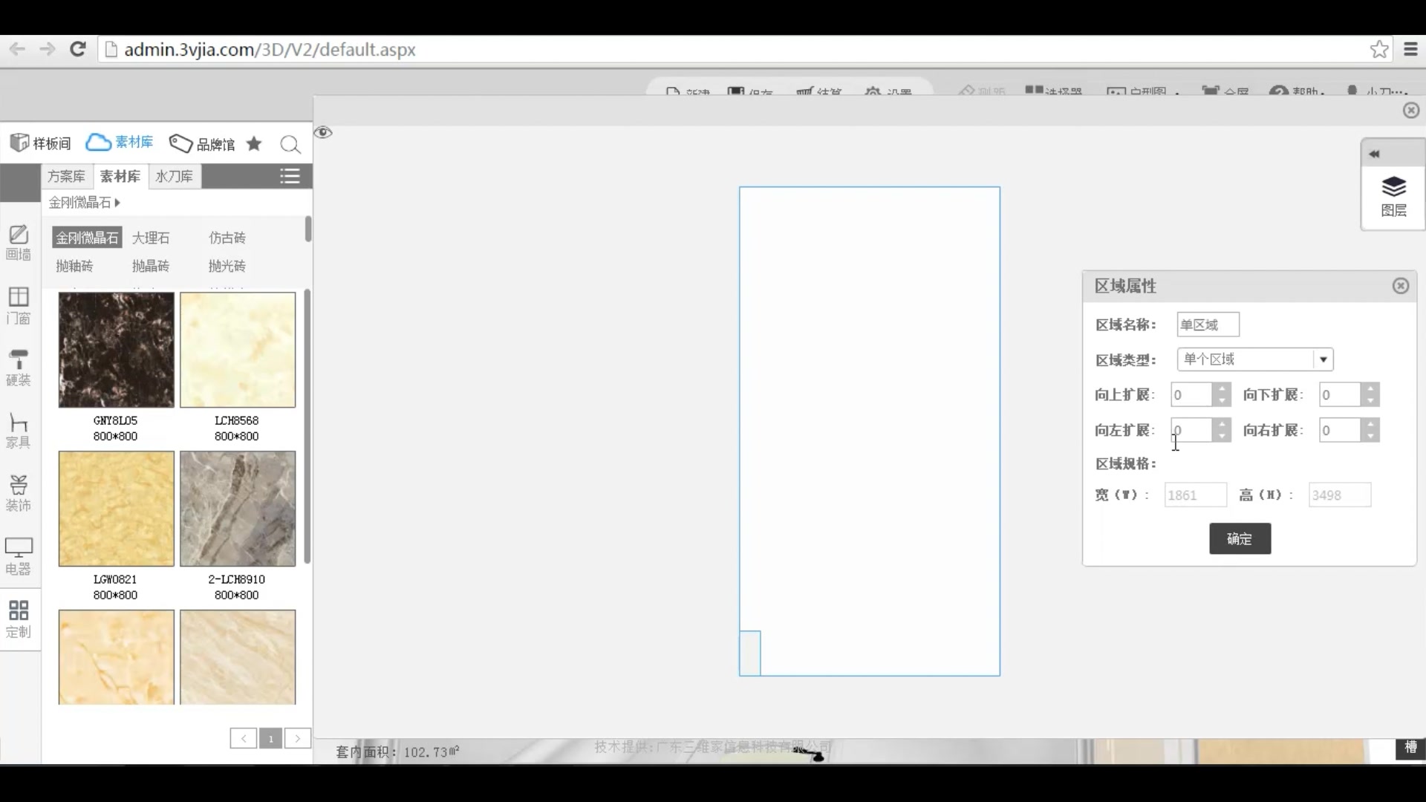Expand the 金刚微晶石 breadcrumb arrow

click(117, 202)
